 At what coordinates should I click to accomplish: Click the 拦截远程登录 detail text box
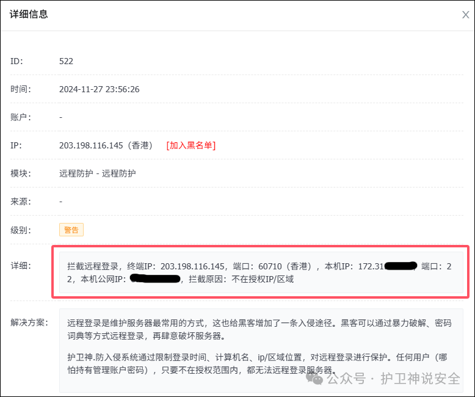pyautogui.click(x=261, y=272)
